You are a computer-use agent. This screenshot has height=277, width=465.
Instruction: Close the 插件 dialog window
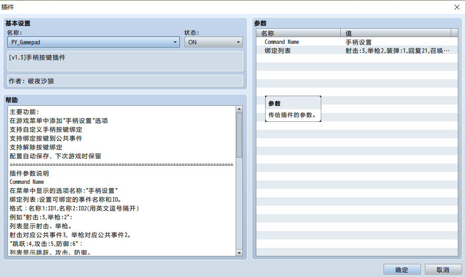pos(457,7)
